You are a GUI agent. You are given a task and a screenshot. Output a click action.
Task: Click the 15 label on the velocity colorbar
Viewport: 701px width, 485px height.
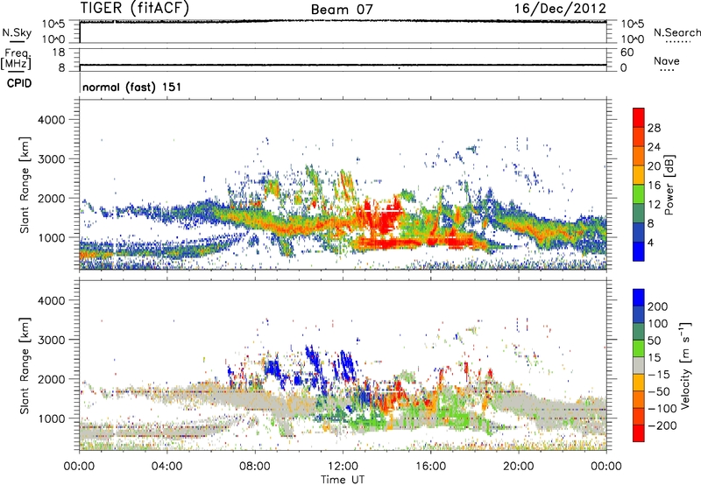click(654, 358)
